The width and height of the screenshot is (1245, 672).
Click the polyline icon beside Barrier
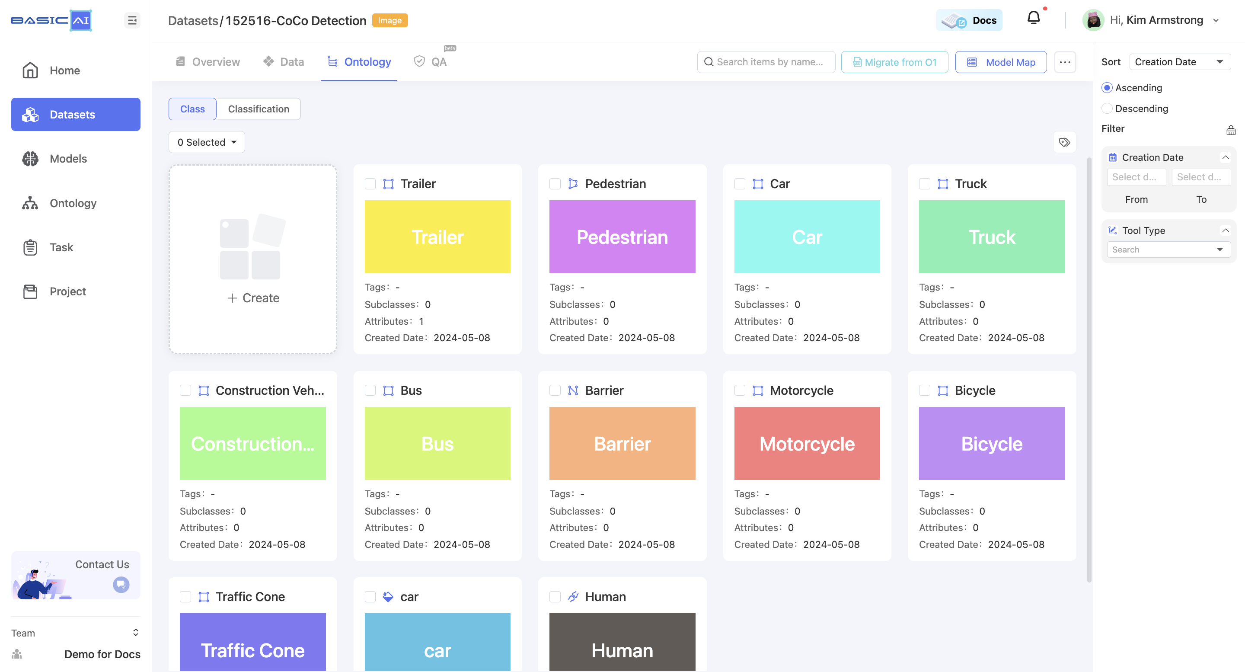(x=573, y=390)
